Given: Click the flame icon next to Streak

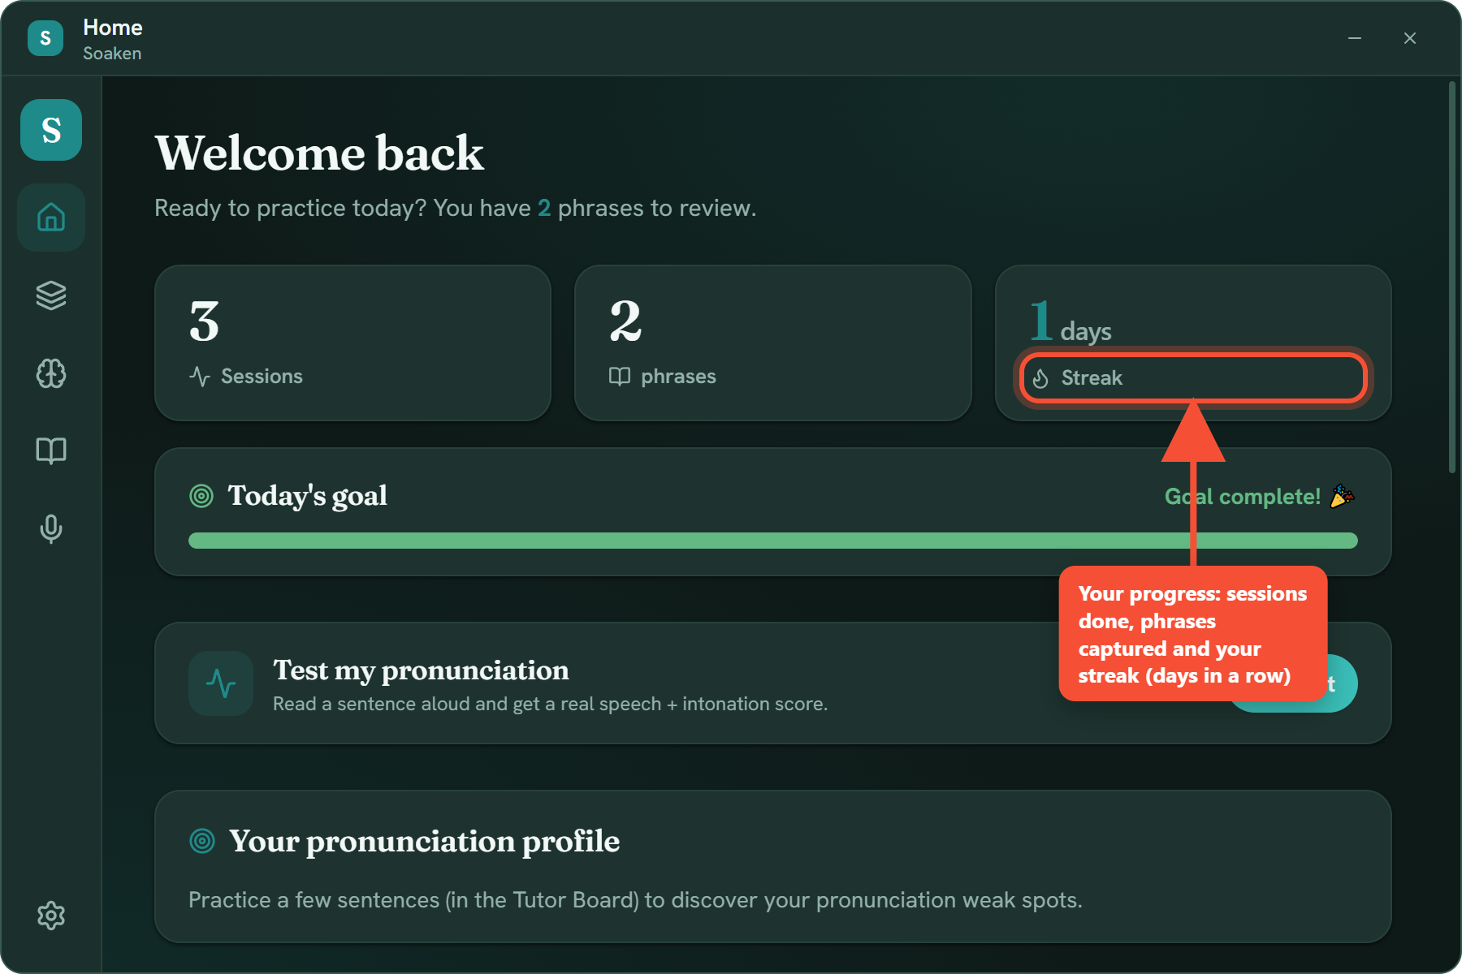Looking at the screenshot, I should coord(1040,378).
